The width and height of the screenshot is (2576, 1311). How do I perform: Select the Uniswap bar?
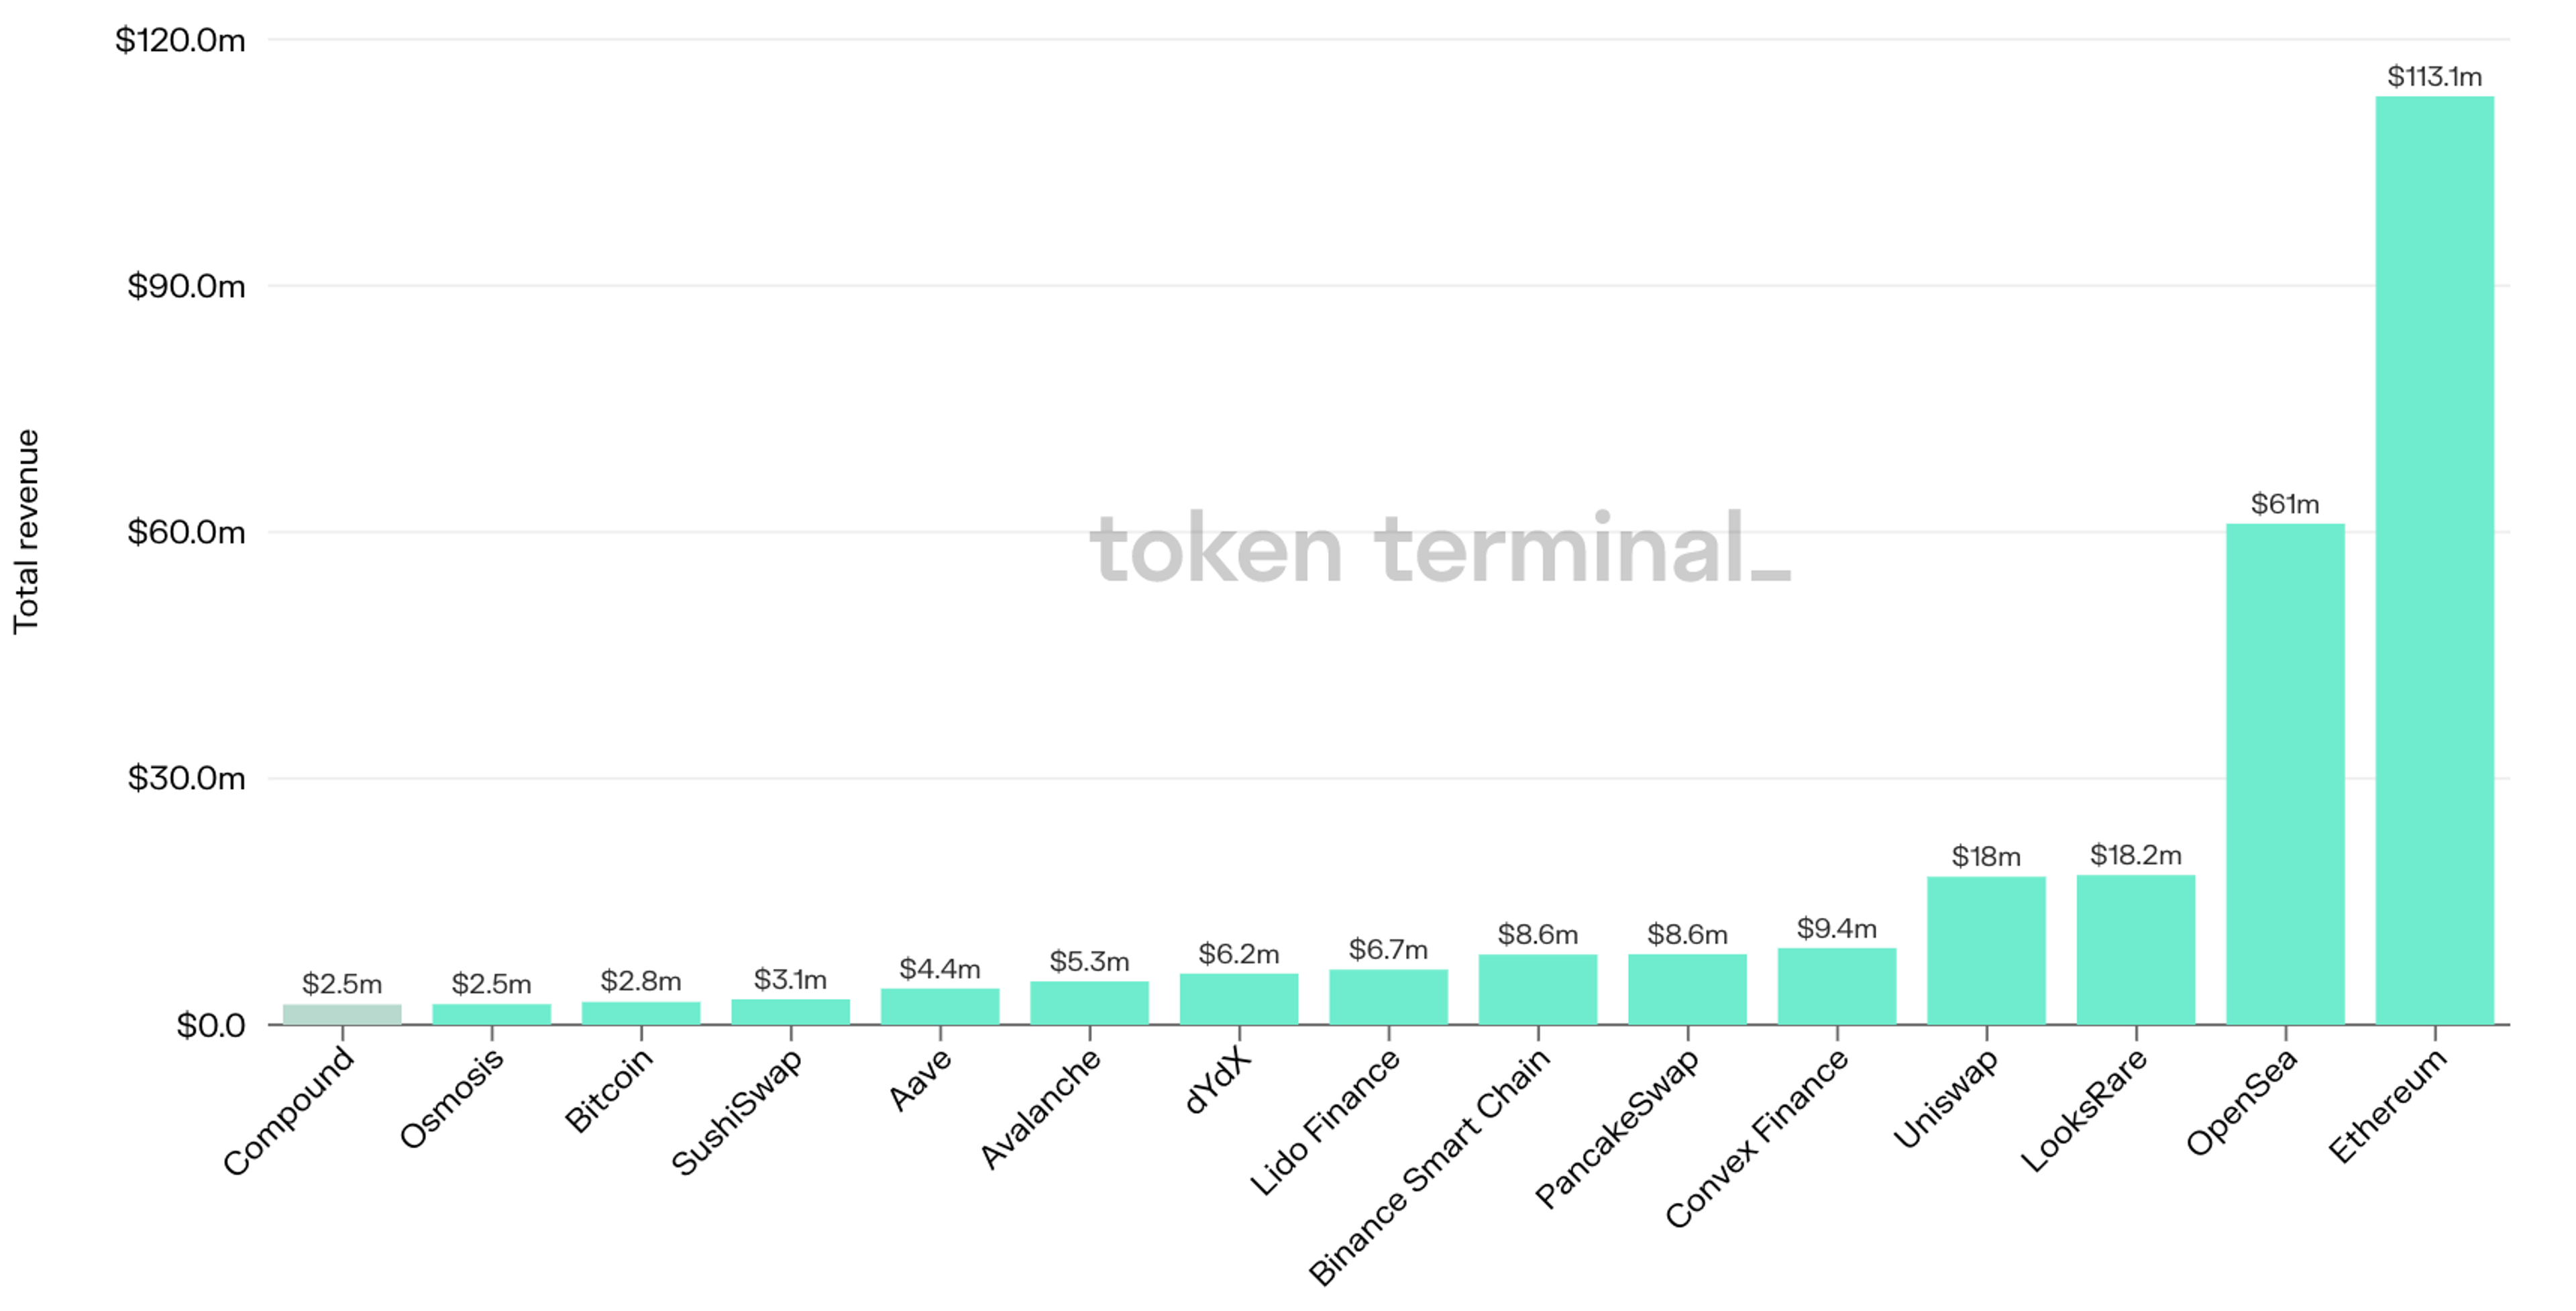pos(1986,950)
